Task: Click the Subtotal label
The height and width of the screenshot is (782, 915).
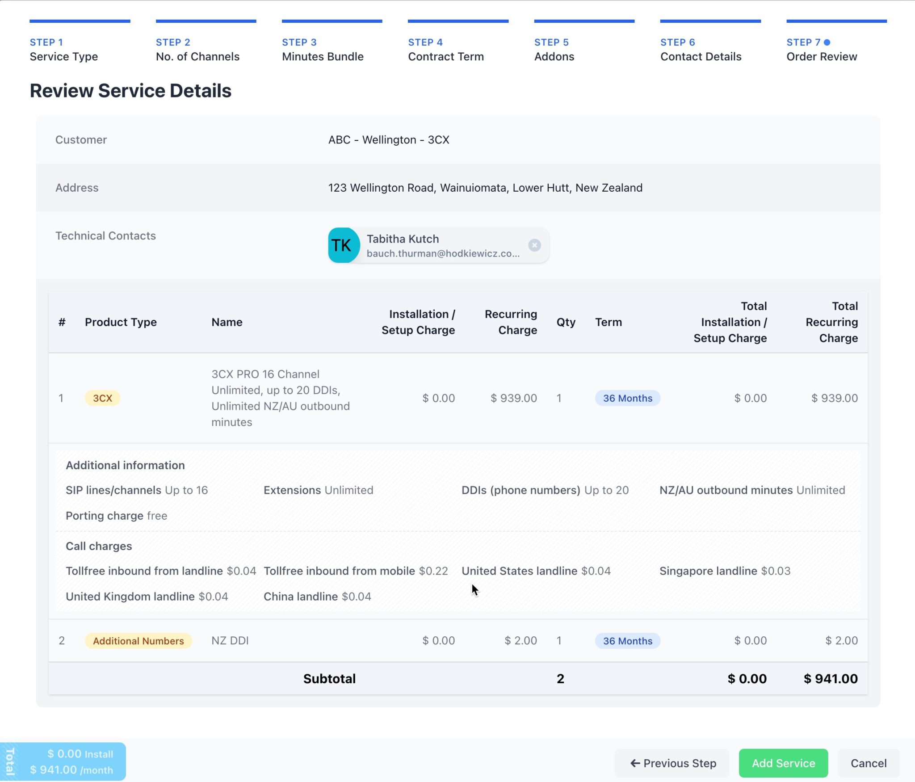Action: (329, 679)
